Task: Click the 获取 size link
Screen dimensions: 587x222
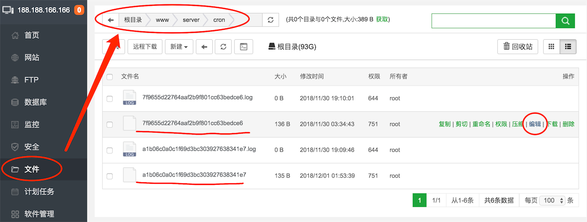Action: tap(382, 19)
